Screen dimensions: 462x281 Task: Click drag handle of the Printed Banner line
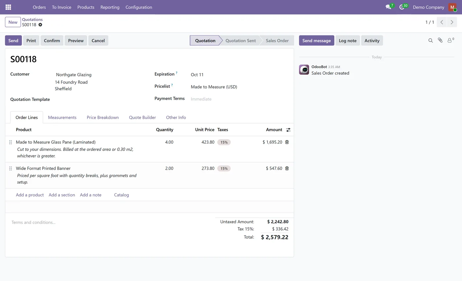coord(11,168)
